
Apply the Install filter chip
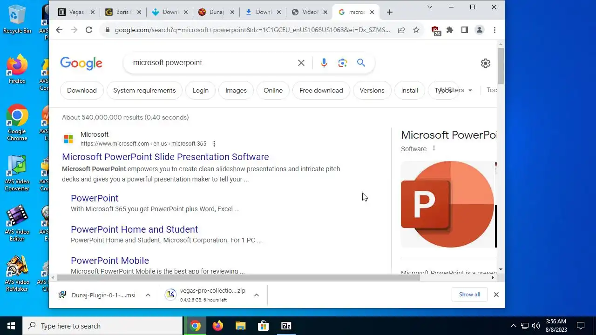(x=410, y=90)
